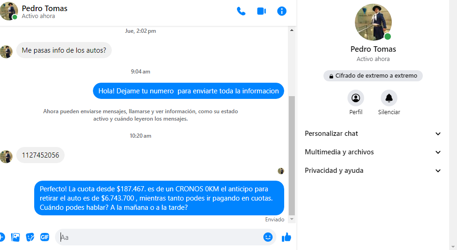Click Cifrado de extremo a extremo badge
The height and width of the screenshot is (250, 457).
pos(373,76)
